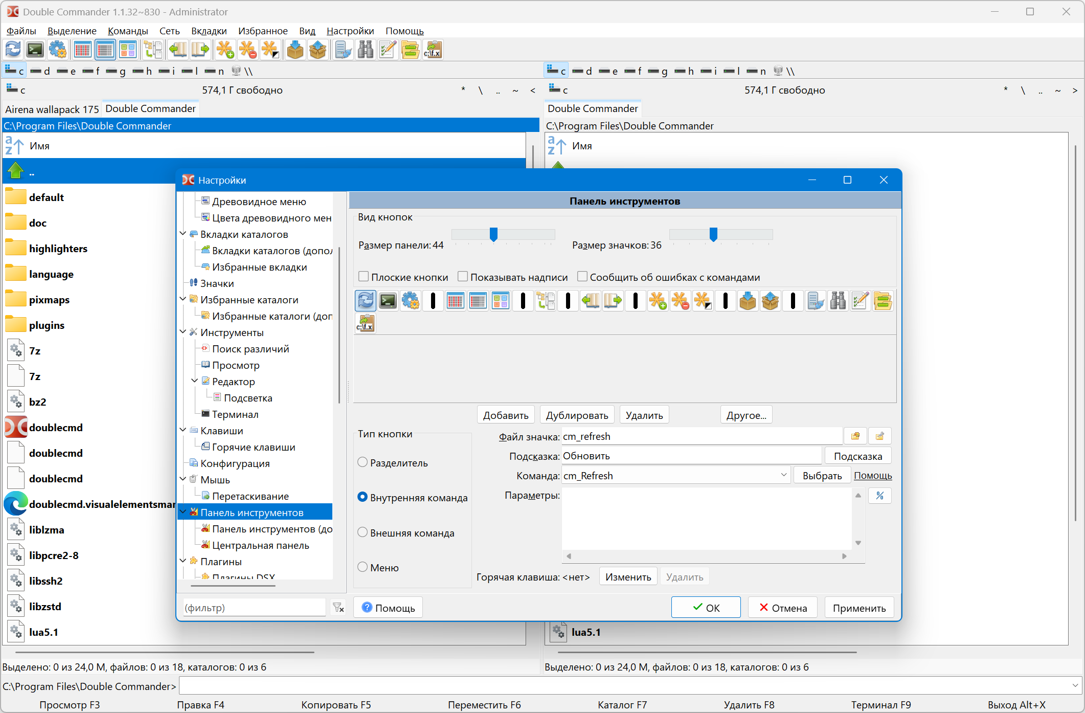The width and height of the screenshot is (1085, 713).
Task: Enable the Плоские кнопки checkbox
Action: pos(364,277)
